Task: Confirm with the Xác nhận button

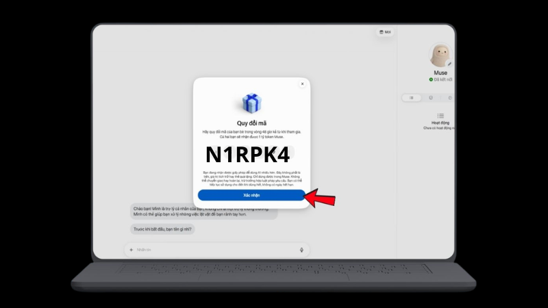Action: (x=251, y=195)
